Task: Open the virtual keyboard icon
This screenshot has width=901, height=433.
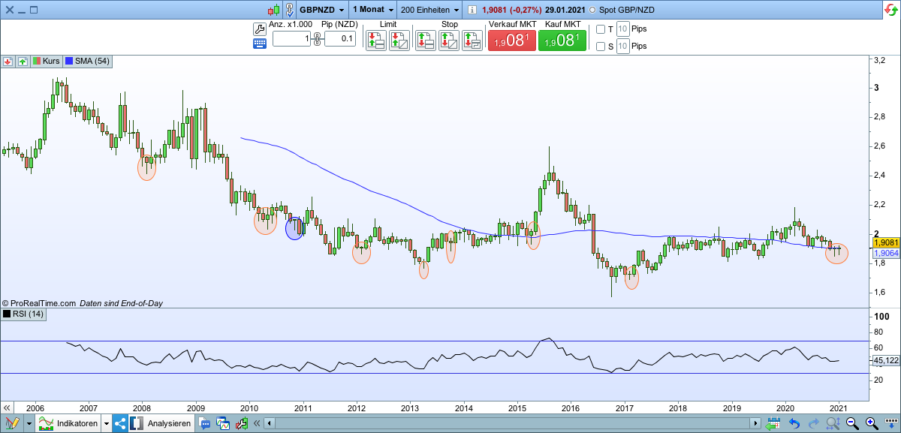Action: [260, 44]
